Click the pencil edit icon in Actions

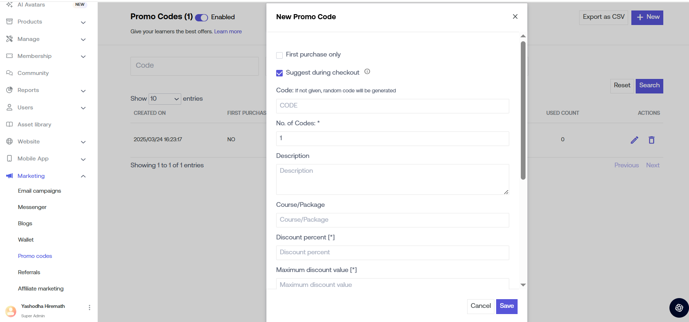pyautogui.click(x=634, y=140)
